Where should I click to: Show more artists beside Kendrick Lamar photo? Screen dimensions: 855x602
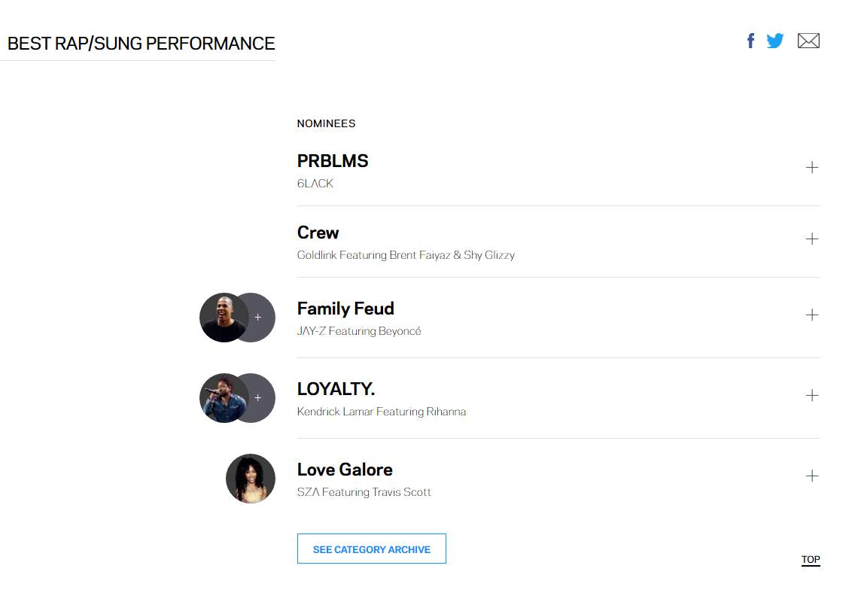[260, 398]
